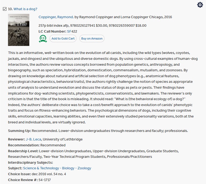This screenshot has height=184, width=206.
Task: Click the green CC badge icon
Action: click(x=43, y=39)
